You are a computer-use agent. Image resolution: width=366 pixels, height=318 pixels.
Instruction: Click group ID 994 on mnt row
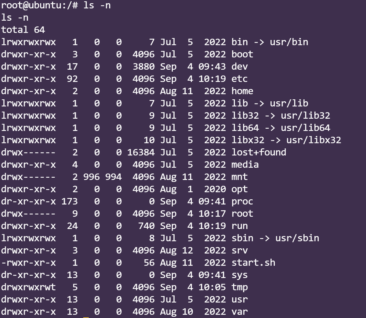click(113, 177)
